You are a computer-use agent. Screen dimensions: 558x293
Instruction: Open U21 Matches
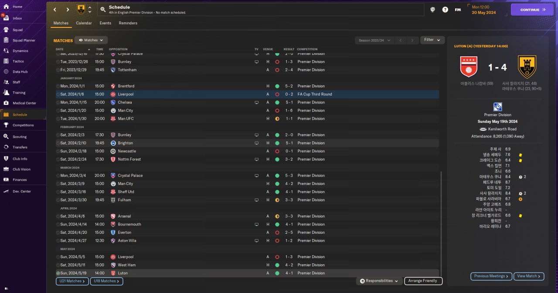point(72,281)
